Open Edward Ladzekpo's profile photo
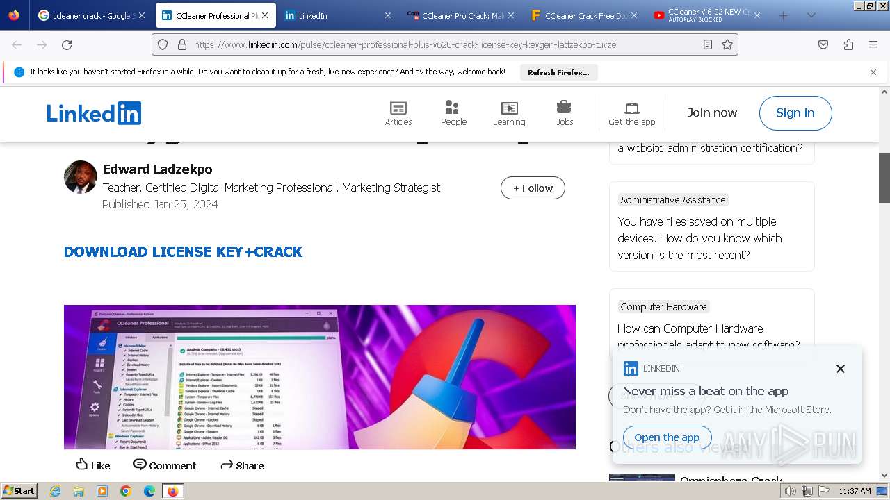Viewport: 890px width, 500px height. [x=81, y=177]
